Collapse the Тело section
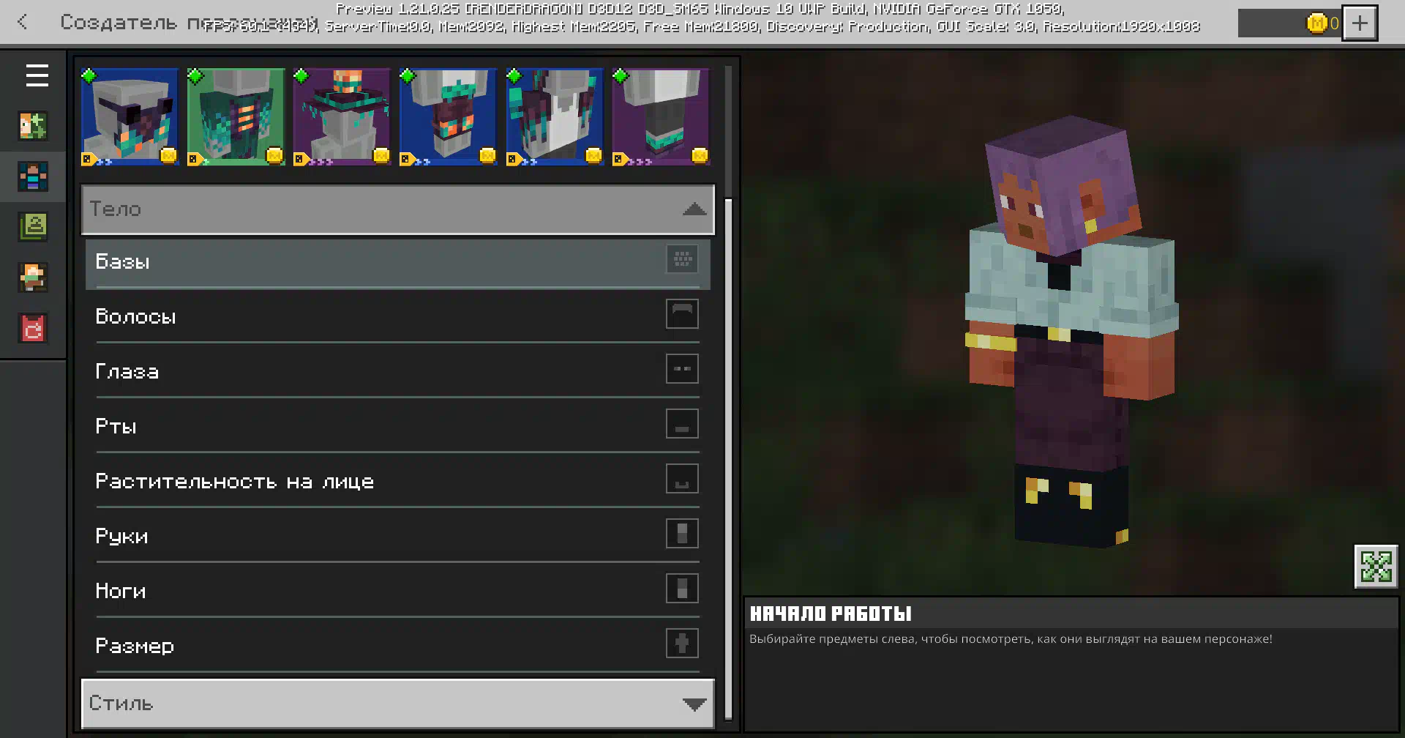Image resolution: width=1405 pixels, height=738 pixels. click(x=397, y=209)
